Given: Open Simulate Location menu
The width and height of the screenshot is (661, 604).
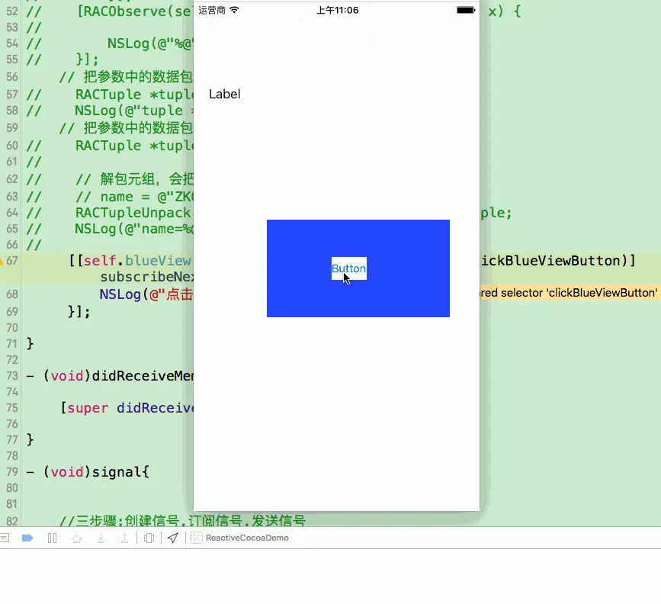Looking at the screenshot, I should [x=173, y=538].
